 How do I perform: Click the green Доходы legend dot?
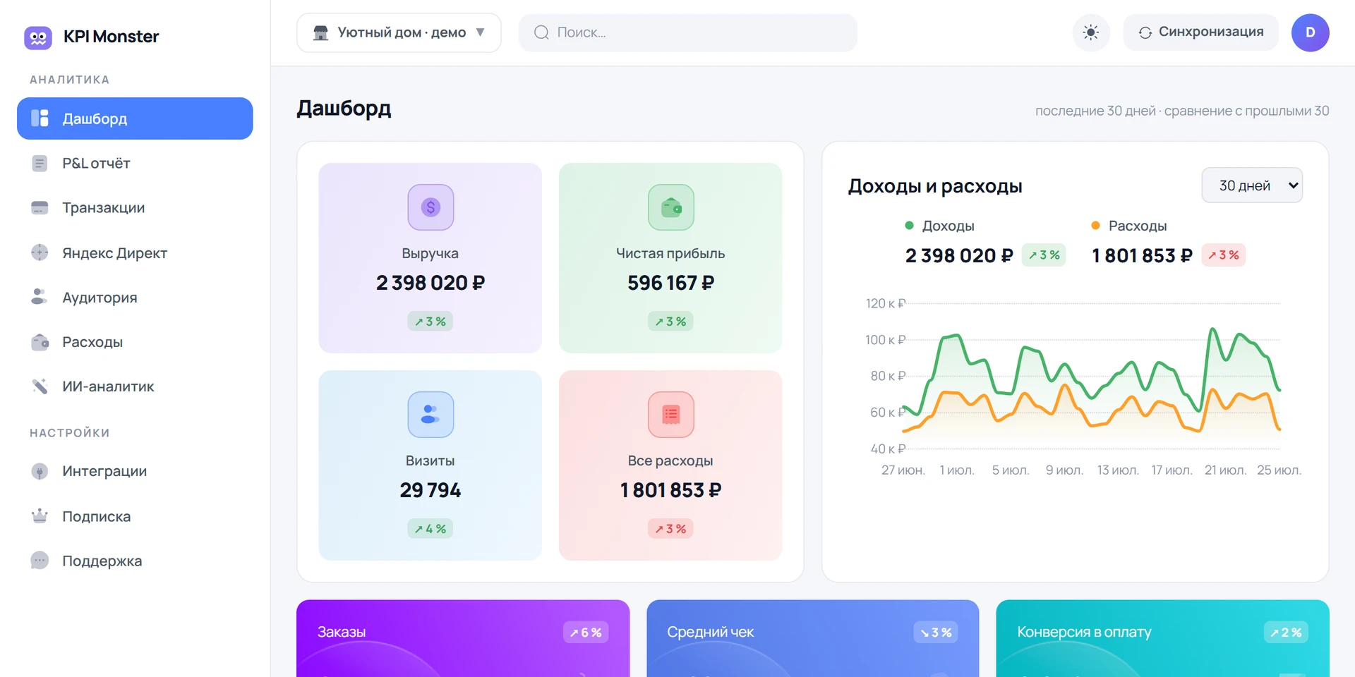(909, 226)
